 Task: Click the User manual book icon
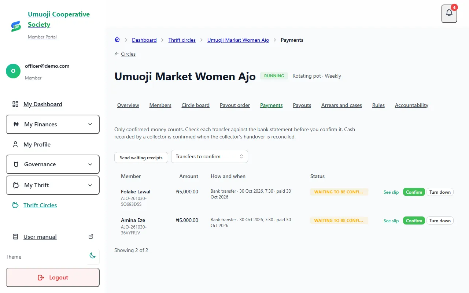pos(15,237)
